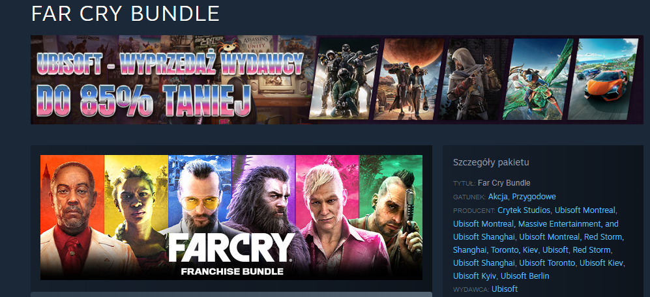Select the Ubisoft Kyiv developer link
The height and width of the screenshot is (297, 650).
coord(475,276)
